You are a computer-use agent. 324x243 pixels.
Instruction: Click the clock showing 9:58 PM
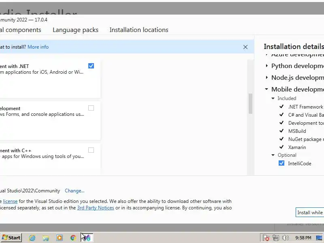(x=303, y=238)
